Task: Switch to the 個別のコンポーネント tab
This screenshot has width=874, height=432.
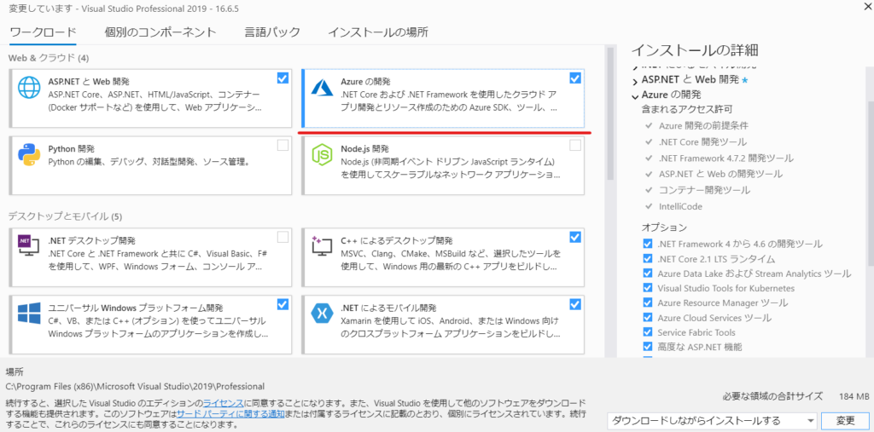Action: pos(160,32)
